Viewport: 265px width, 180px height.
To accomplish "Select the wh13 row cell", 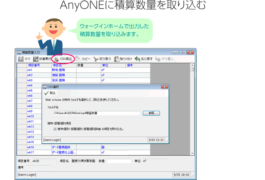I will [x=34, y=132].
